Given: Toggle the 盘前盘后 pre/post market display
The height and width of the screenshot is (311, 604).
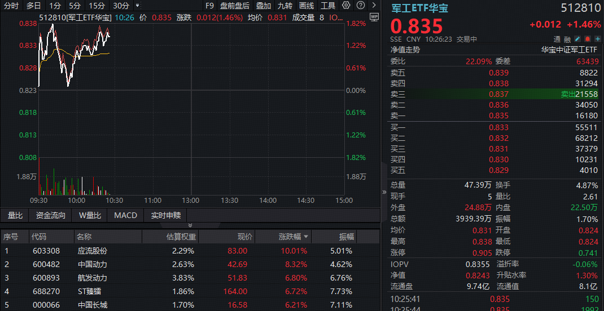Looking at the screenshot, I should [x=234, y=6].
